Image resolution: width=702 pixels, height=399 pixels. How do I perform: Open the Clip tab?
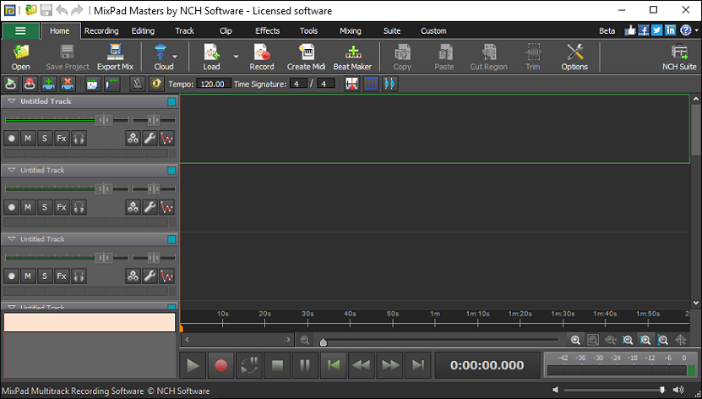[x=226, y=31]
